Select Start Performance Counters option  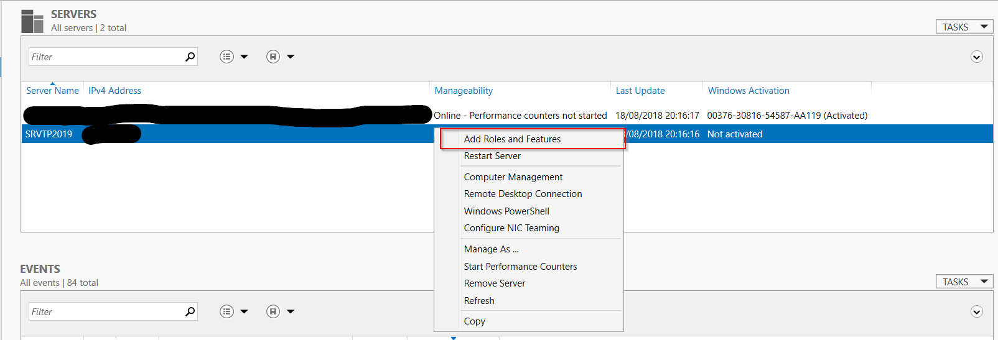(520, 267)
